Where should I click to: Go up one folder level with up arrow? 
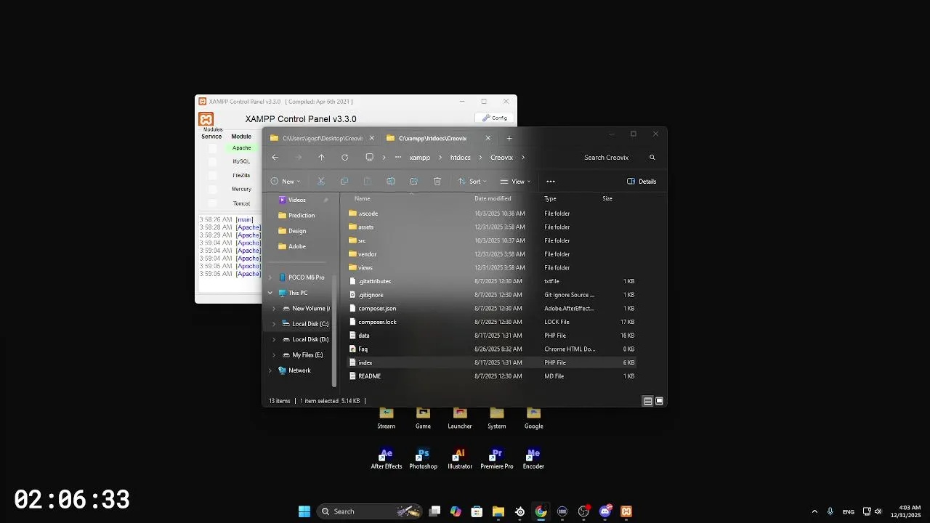click(321, 158)
